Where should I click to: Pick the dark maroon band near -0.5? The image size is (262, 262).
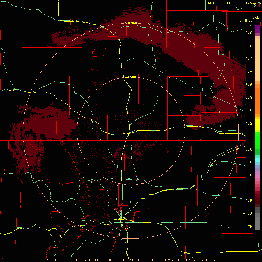tap(257, 201)
